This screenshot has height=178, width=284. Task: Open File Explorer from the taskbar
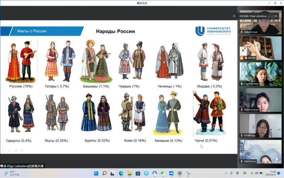click(x=130, y=173)
